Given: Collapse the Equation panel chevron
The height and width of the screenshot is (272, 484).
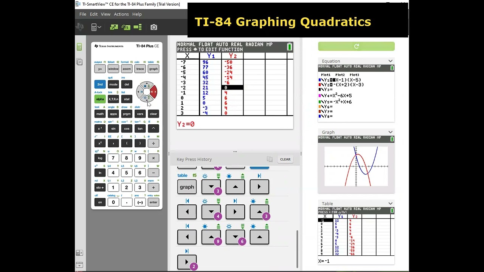Looking at the screenshot, I should pyautogui.click(x=390, y=61).
